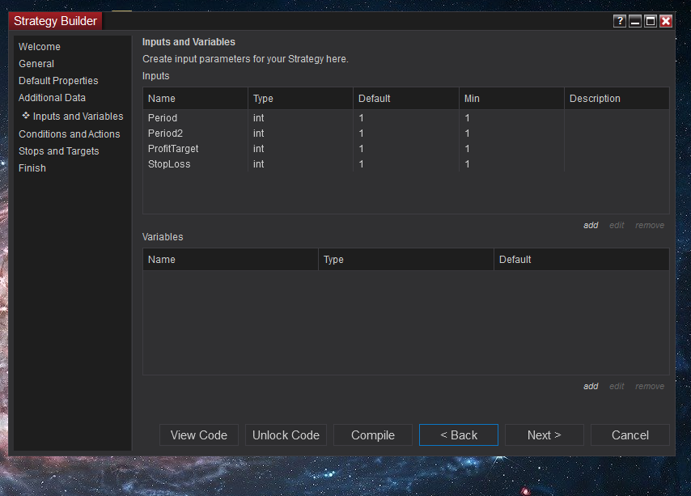Viewport: 691px width, 496px height.
Task: Click the View Code button
Action: (x=199, y=435)
